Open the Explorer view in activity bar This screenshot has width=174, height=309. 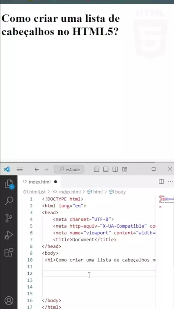(x=9, y=185)
